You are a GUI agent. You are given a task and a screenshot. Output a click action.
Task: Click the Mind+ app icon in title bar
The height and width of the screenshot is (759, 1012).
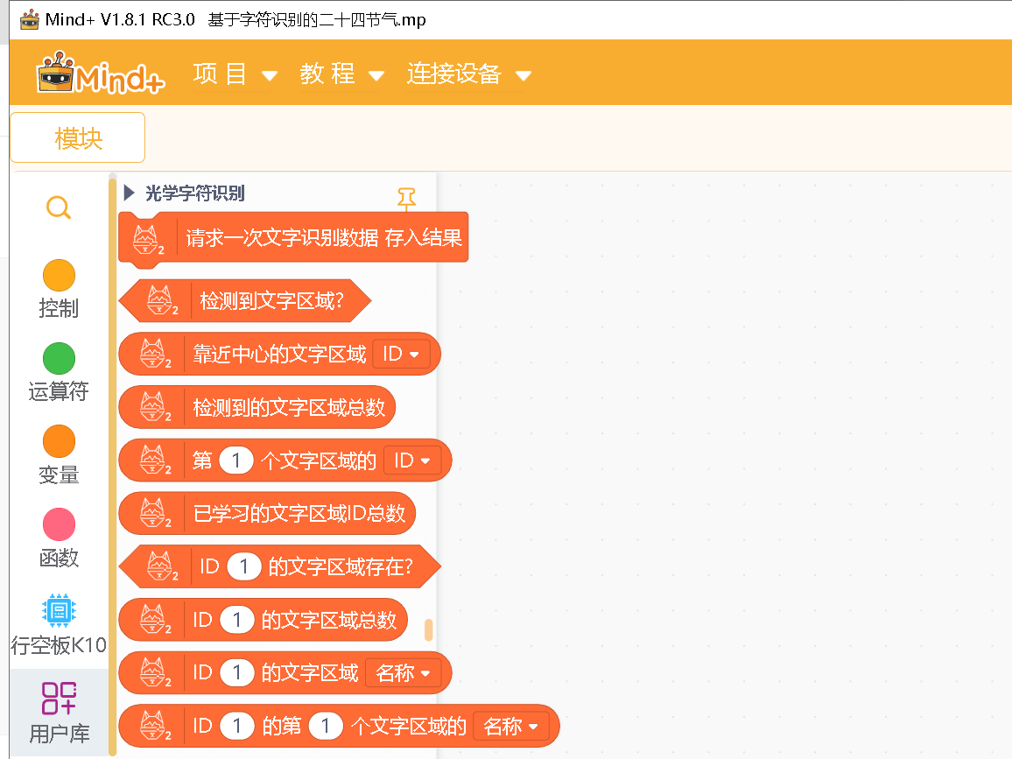29,19
